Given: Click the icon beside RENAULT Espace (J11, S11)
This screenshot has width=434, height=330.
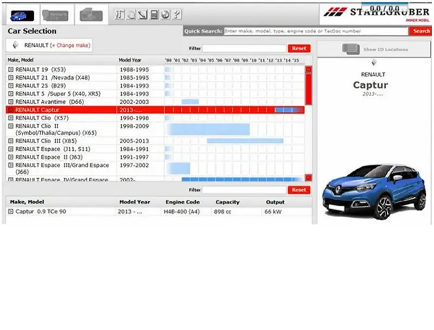Looking at the screenshot, I should (11, 149).
